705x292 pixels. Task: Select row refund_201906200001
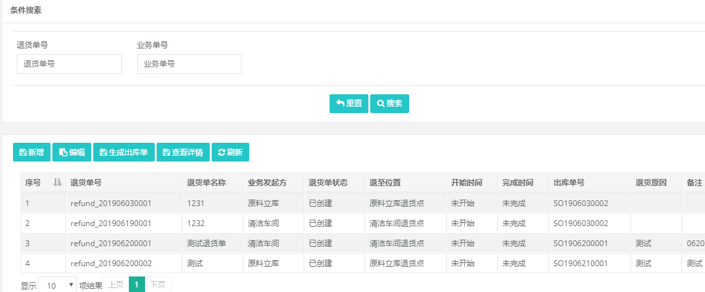click(x=363, y=243)
